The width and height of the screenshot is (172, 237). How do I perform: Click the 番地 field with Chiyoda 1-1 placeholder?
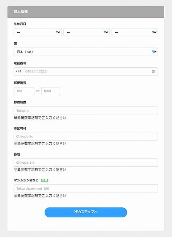tap(86, 162)
